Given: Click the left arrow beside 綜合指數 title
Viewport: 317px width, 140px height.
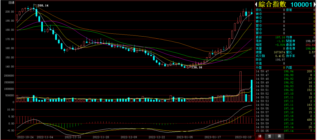Looking at the screenshot, I should pyautogui.click(x=257, y=4).
